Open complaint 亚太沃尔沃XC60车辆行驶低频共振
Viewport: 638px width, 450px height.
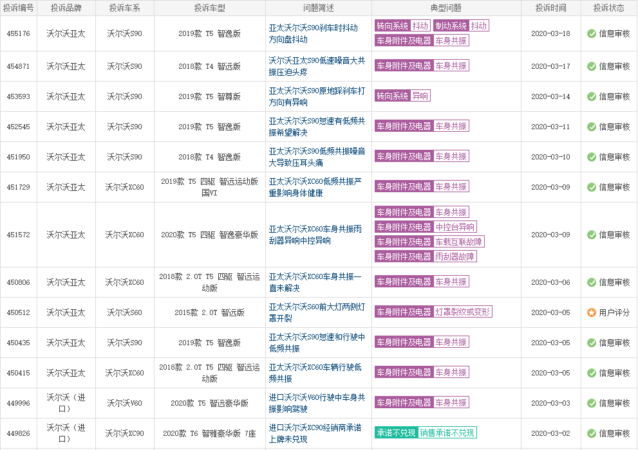pyautogui.click(x=315, y=373)
